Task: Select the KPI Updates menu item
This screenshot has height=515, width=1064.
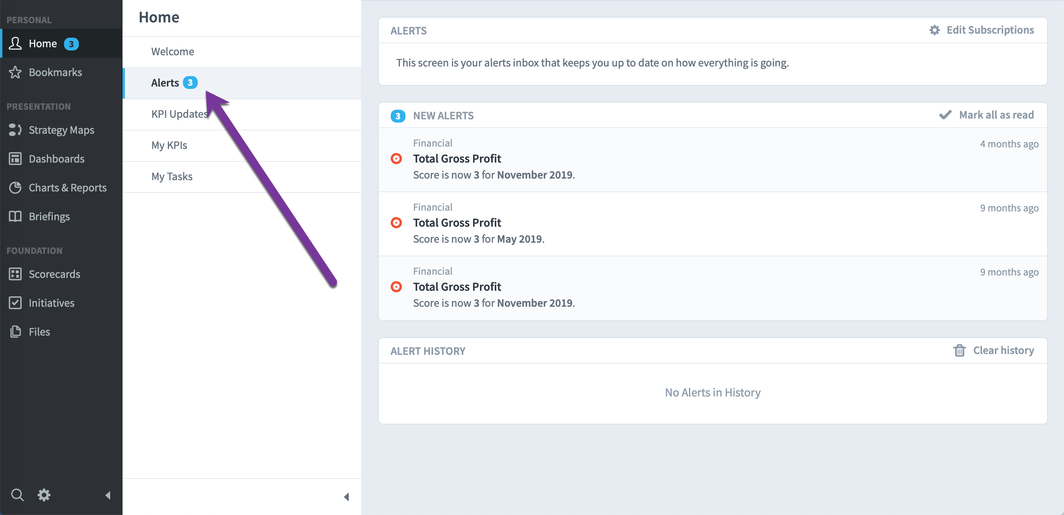Action: [242, 114]
